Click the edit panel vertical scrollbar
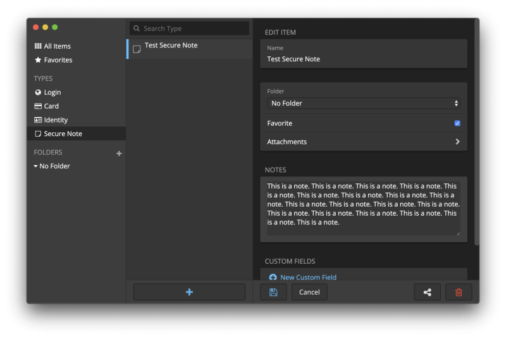This screenshot has height=339, width=506. [477, 132]
